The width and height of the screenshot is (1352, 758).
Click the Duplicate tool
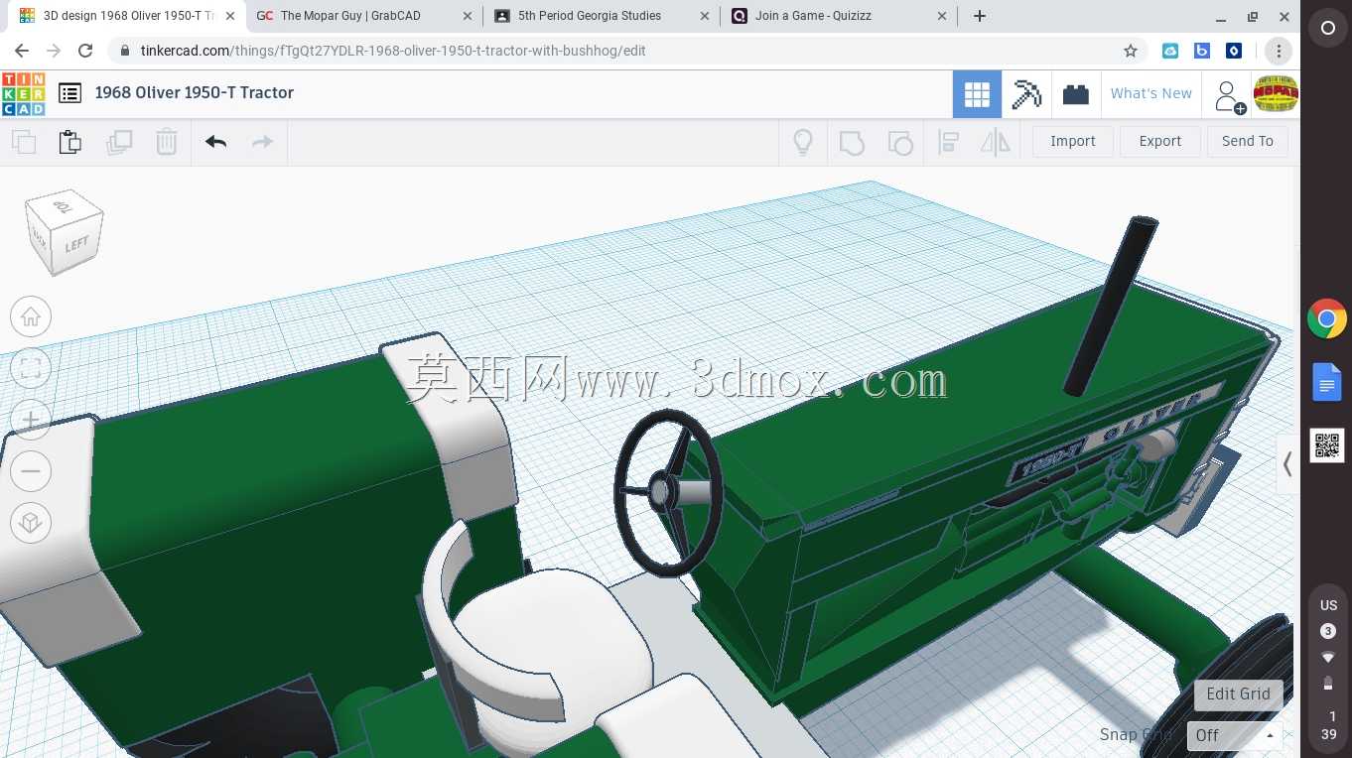pyautogui.click(x=119, y=142)
